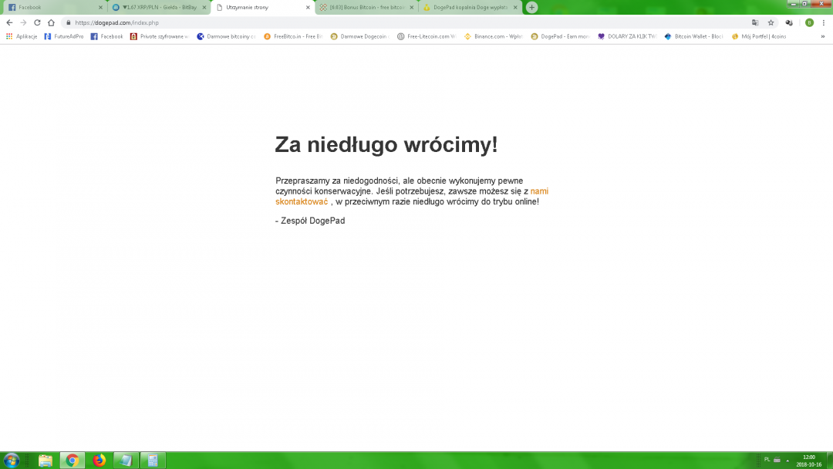Launch Firefox from the taskbar
The image size is (833, 469).
point(99,461)
